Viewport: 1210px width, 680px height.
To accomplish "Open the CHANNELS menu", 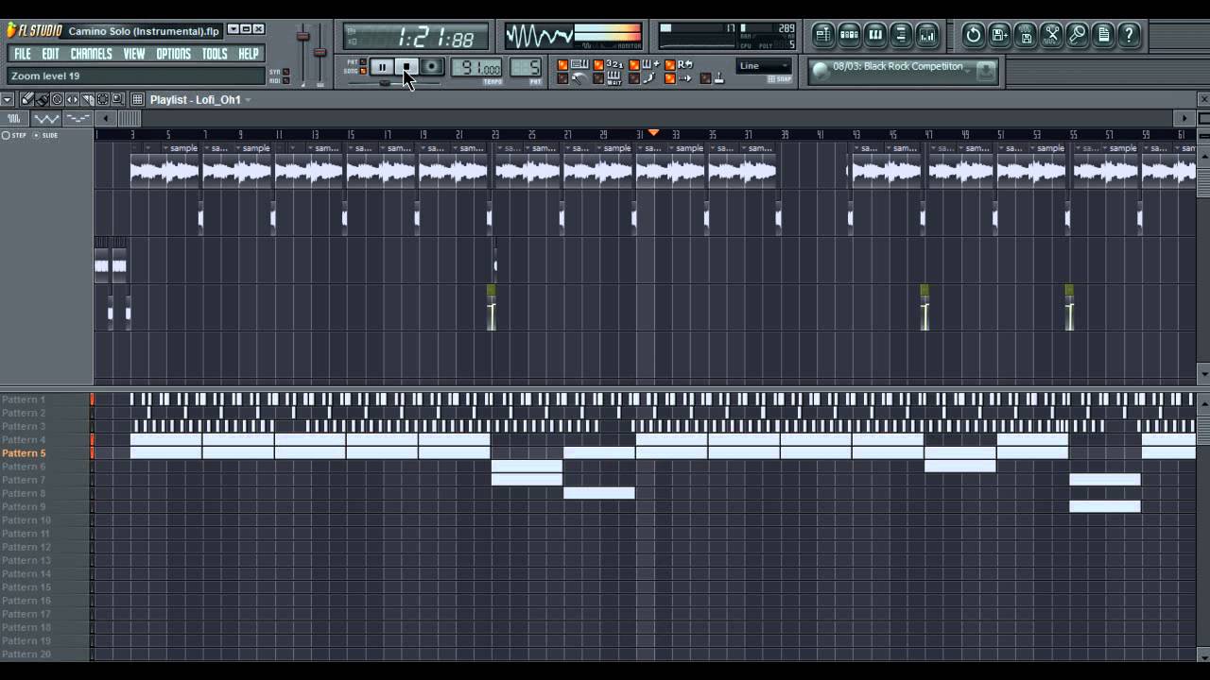I will tap(91, 54).
